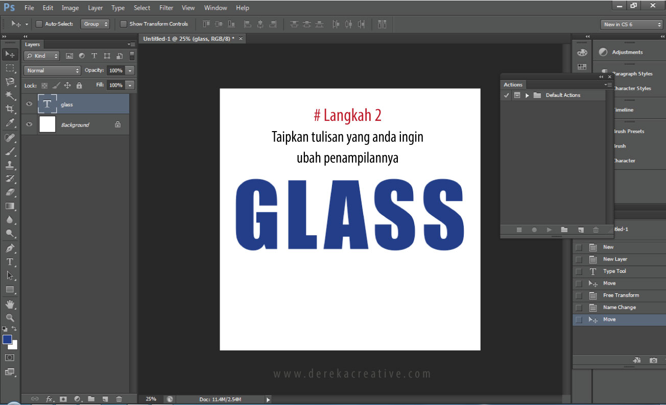Delete layer using Layers panel trash icon
Screen dimensions: 666x405
(119, 399)
